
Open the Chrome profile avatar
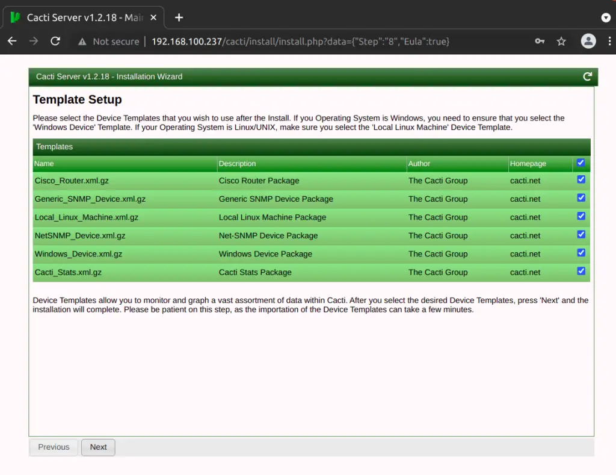click(x=588, y=42)
